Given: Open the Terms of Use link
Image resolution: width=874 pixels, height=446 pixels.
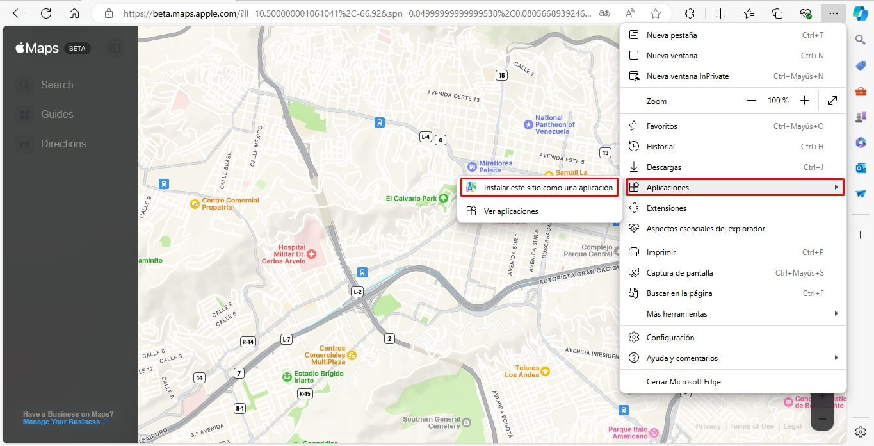Looking at the screenshot, I should tap(752, 426).
